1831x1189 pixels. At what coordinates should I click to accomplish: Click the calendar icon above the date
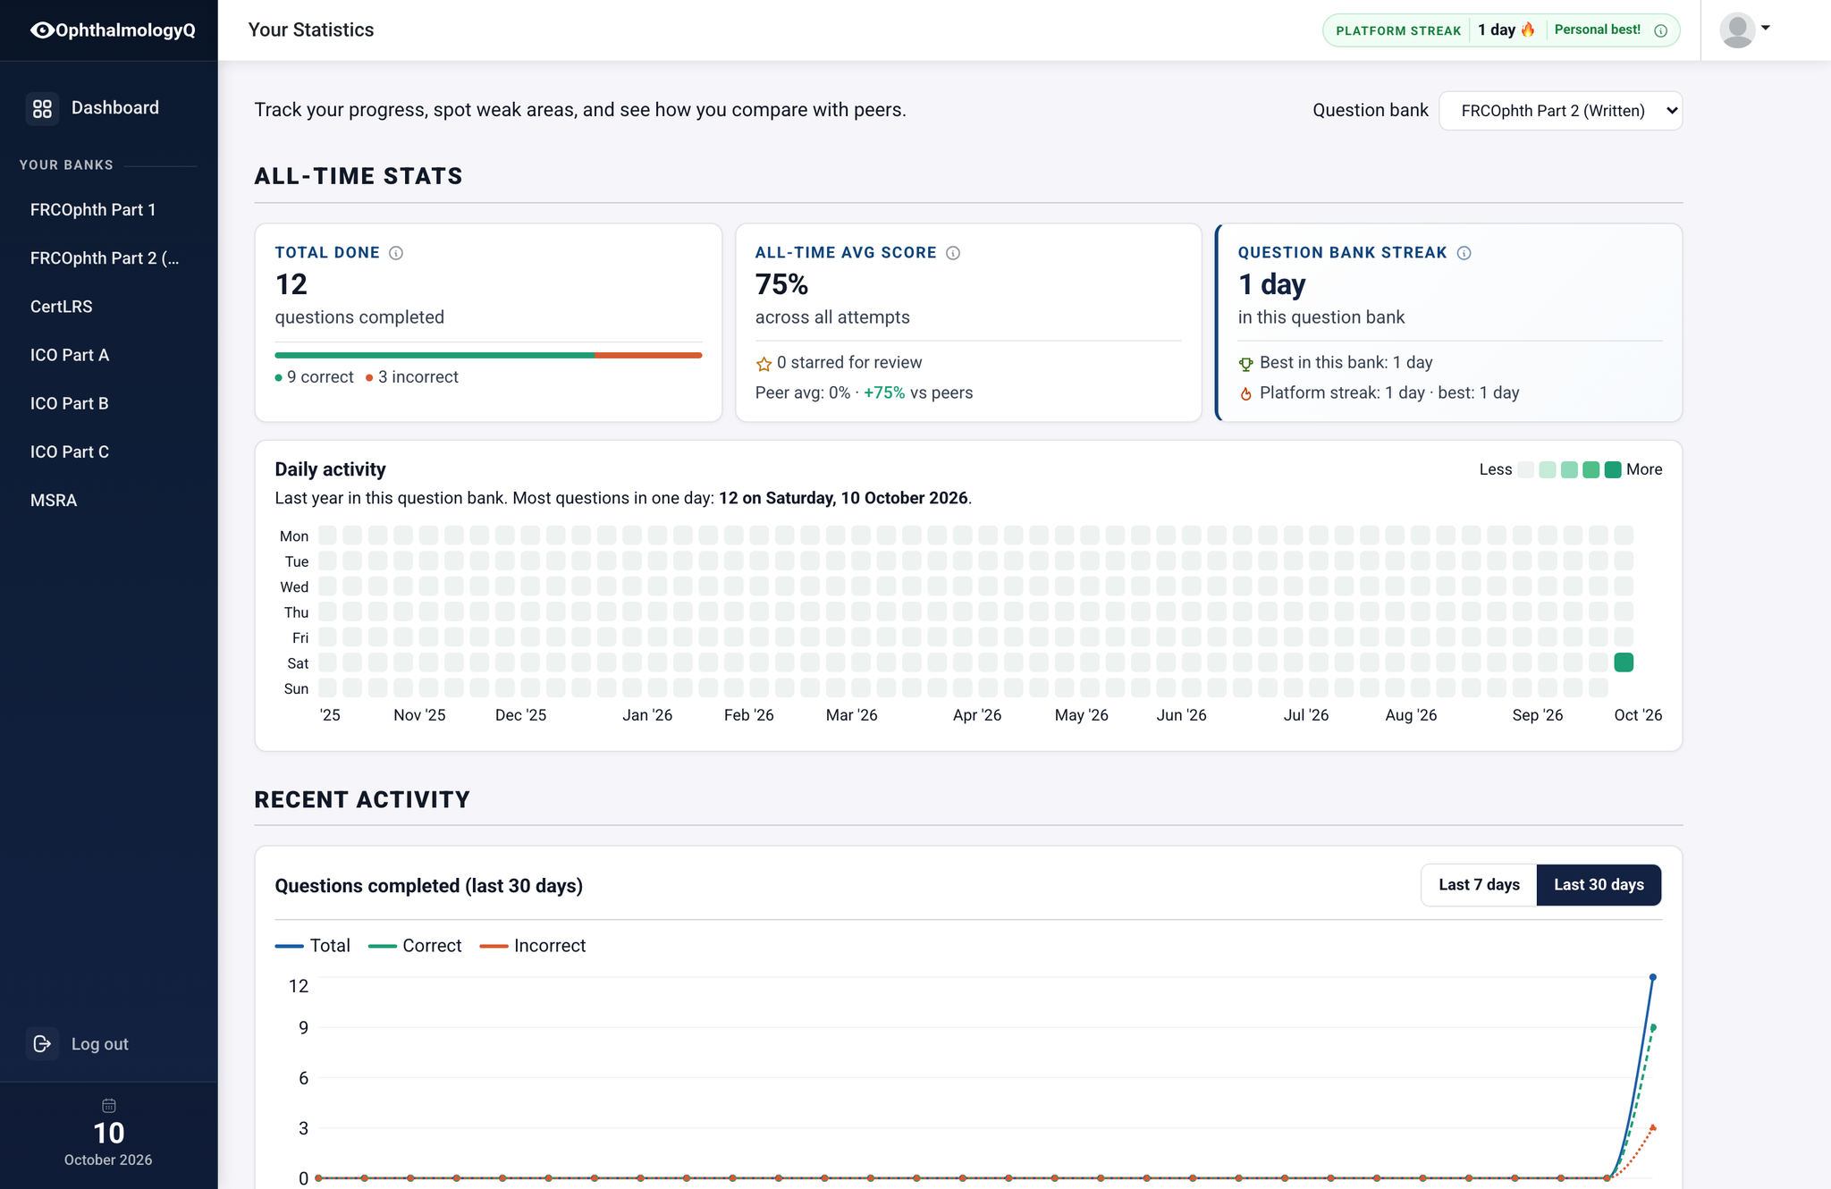[109, 1106]
